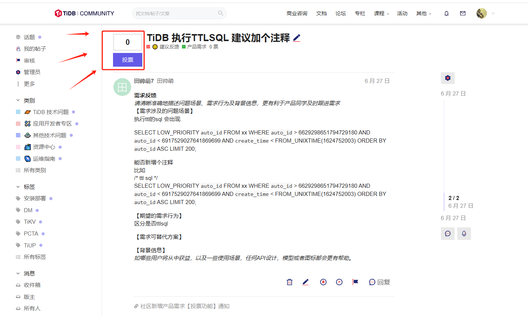Click the 回复 reply button

379,282
